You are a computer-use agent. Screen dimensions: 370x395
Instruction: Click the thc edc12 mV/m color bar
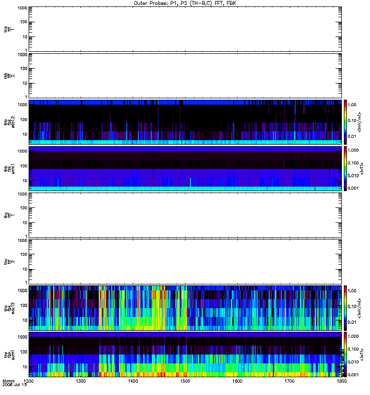point(345,308)
